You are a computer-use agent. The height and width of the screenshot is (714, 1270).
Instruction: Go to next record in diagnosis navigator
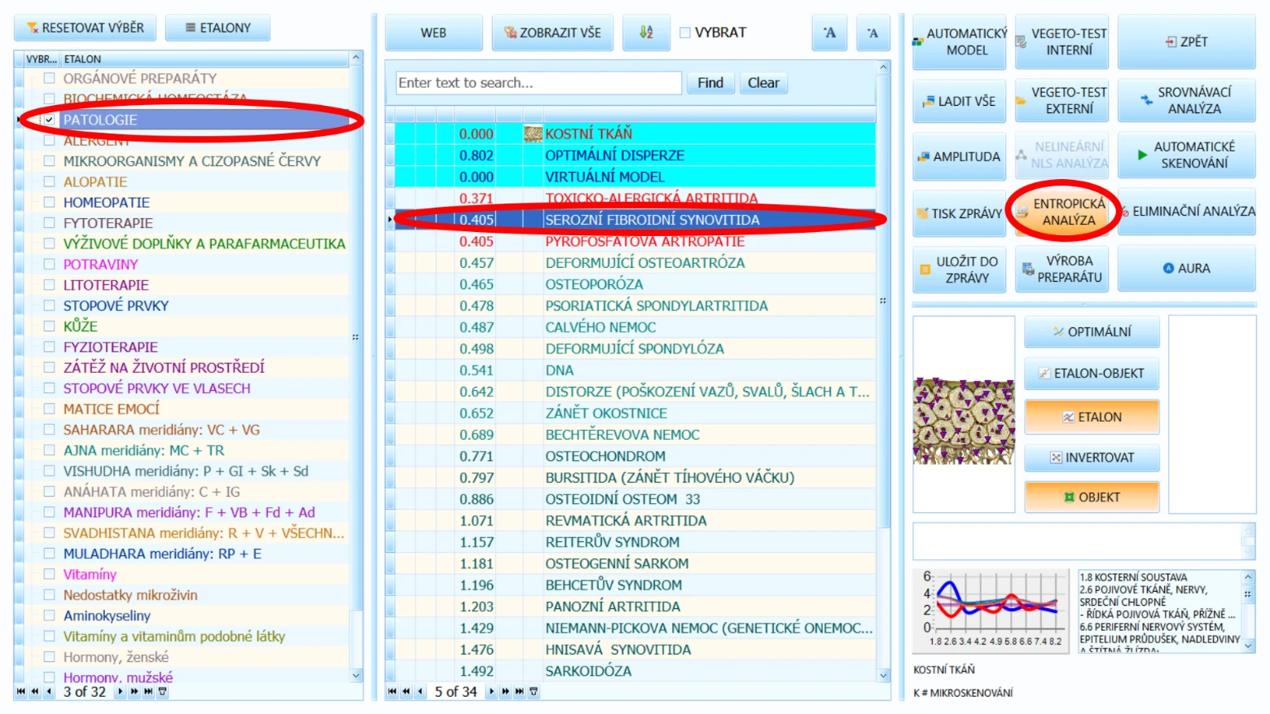tap(491, 691)
